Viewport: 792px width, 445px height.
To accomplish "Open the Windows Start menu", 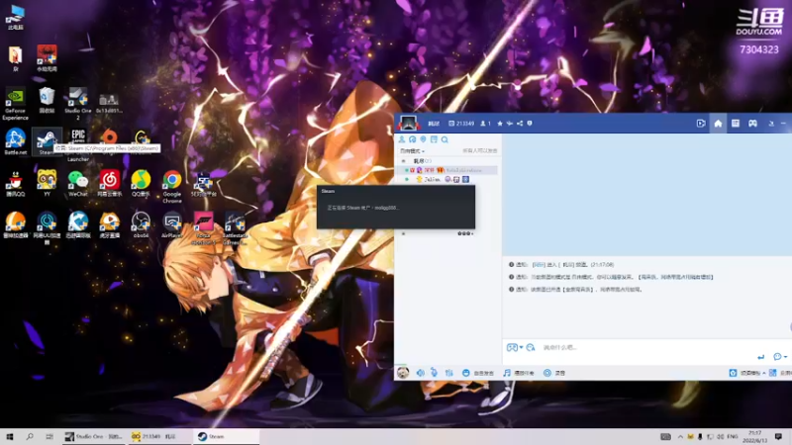I will tap(10, 436).
